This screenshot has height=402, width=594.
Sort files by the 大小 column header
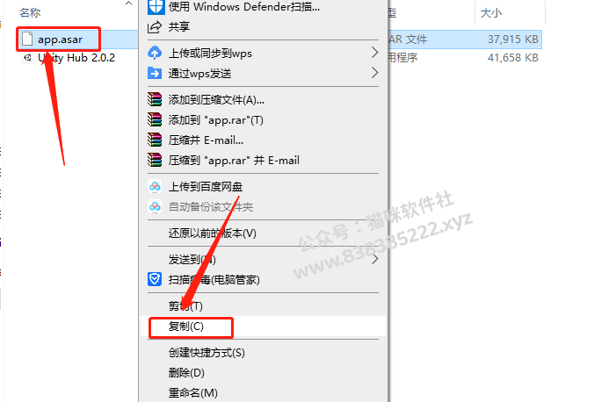click(x=491, y=13)
